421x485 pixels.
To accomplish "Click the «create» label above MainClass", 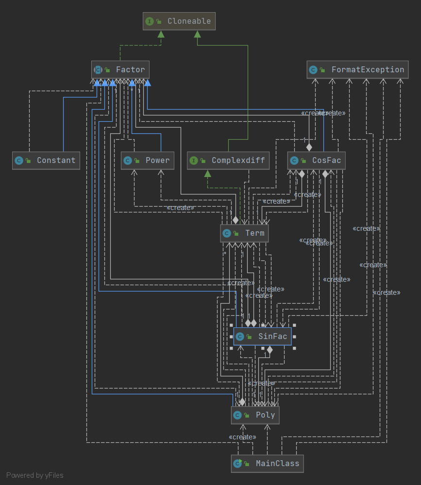I will pyautogui.click(x=242, y=437).
